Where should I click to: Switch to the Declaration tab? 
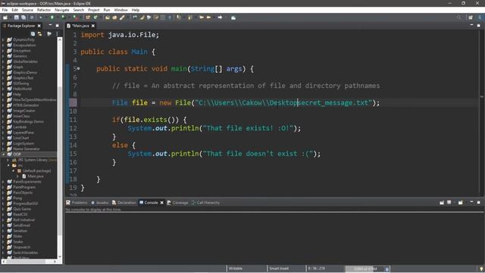click(x=124, y=202)
